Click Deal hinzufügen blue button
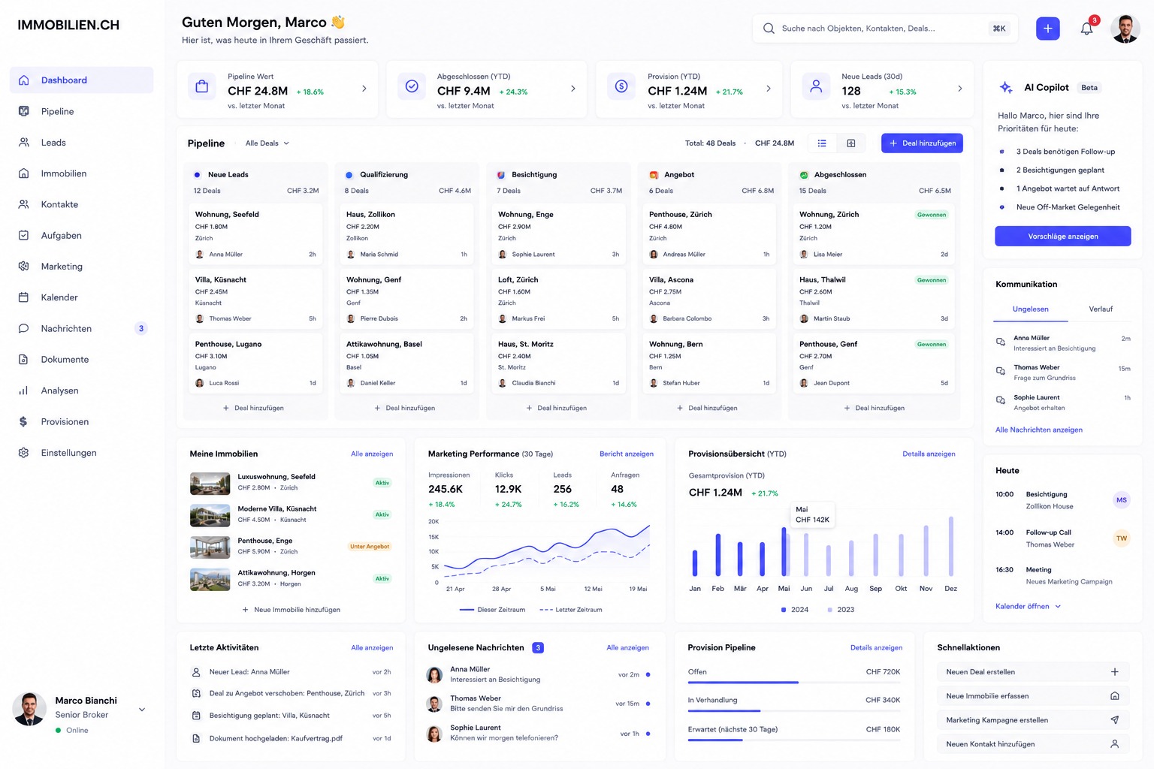Image resolution: width=1154 pixels, height=769 pixels. 922,143
